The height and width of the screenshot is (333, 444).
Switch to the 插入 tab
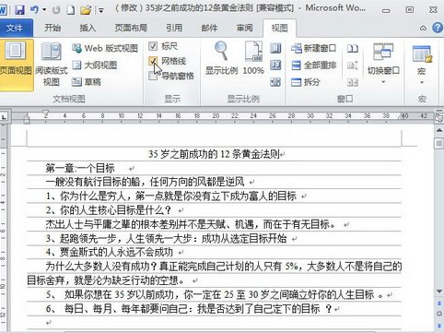[88, 28]
